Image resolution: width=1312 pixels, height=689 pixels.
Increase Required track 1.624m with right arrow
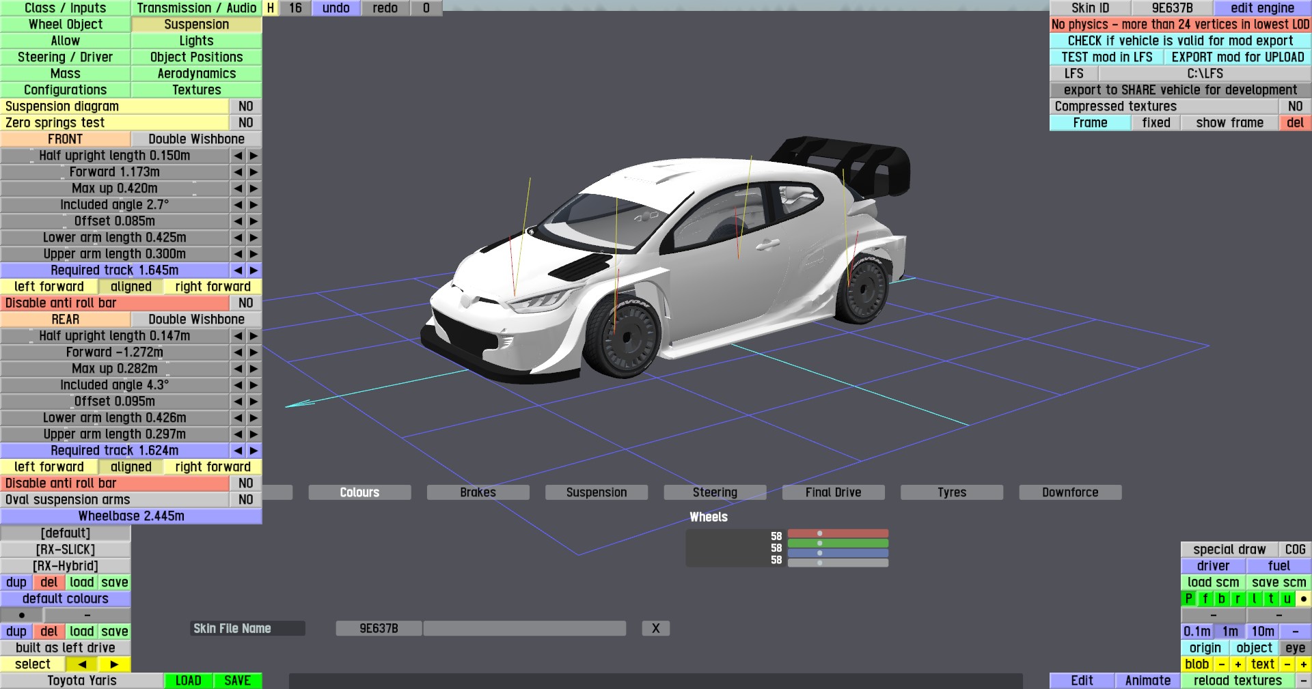coord(254,451)
